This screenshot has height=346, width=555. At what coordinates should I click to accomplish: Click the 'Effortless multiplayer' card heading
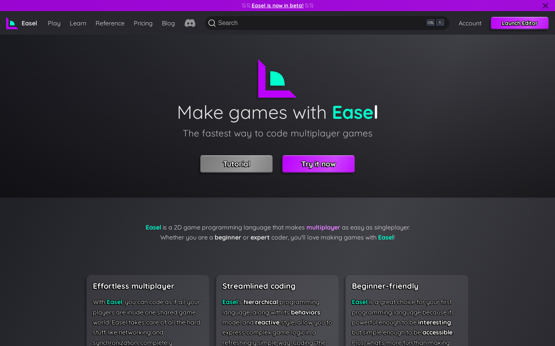(x=133, y=286)
